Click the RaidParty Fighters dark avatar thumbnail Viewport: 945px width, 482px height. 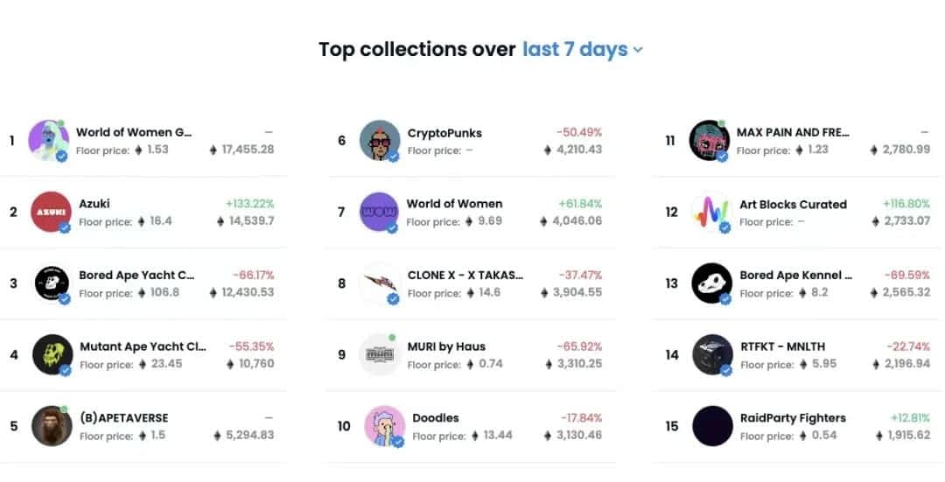tap(711, 426)
